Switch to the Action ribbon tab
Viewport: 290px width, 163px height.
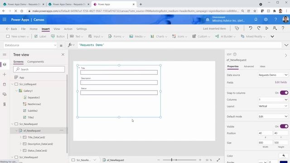68,29
